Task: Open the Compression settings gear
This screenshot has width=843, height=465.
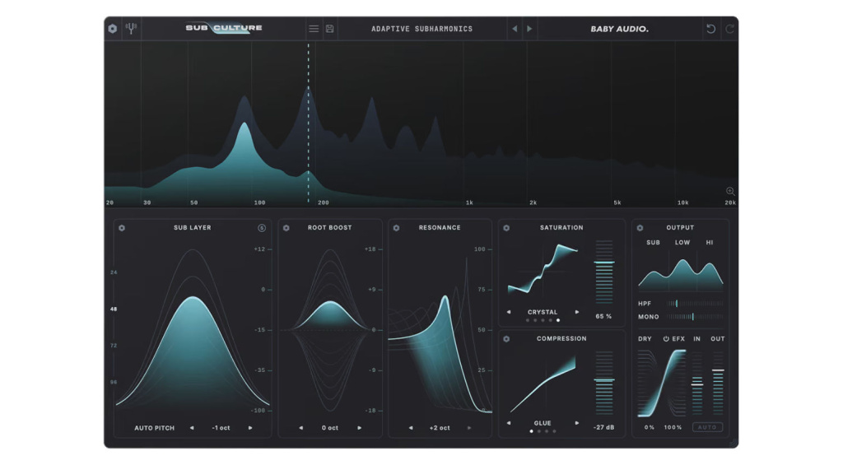Action: click(506, 339)
